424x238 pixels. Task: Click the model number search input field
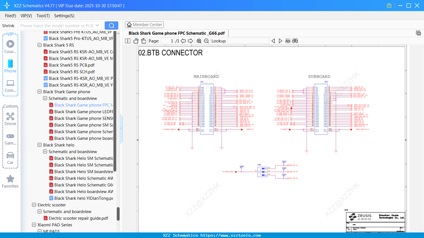[x=57, y=26]
